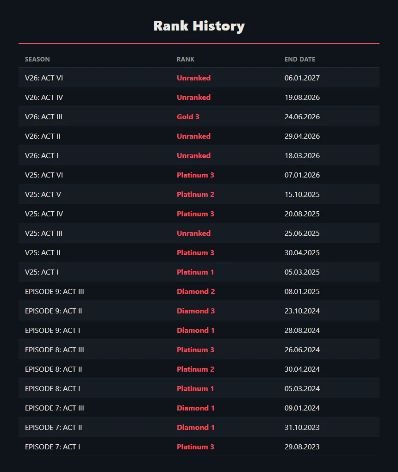Click the 29.08.2023 end date
Image resolution: width=398 pixels, height=472 pixels.
(x=302, y=447)
